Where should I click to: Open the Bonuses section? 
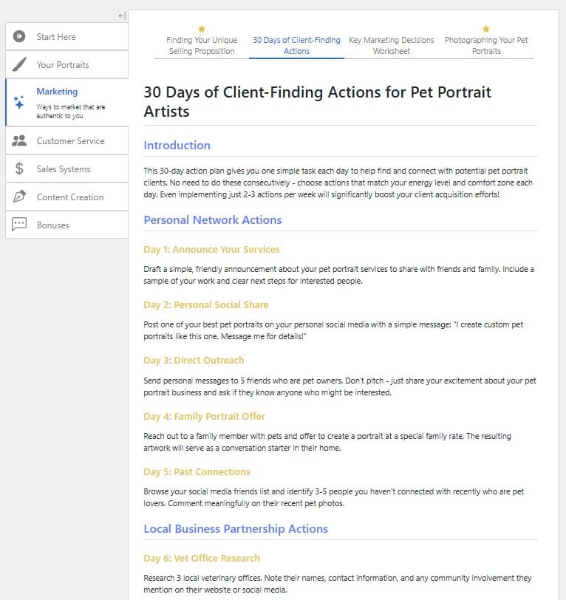(x=67, y=225)
